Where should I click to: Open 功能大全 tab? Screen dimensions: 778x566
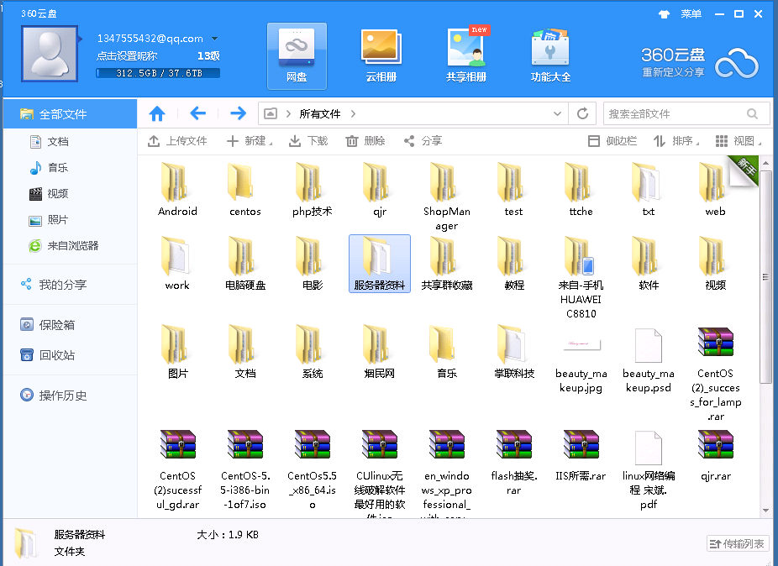(550, 56)
